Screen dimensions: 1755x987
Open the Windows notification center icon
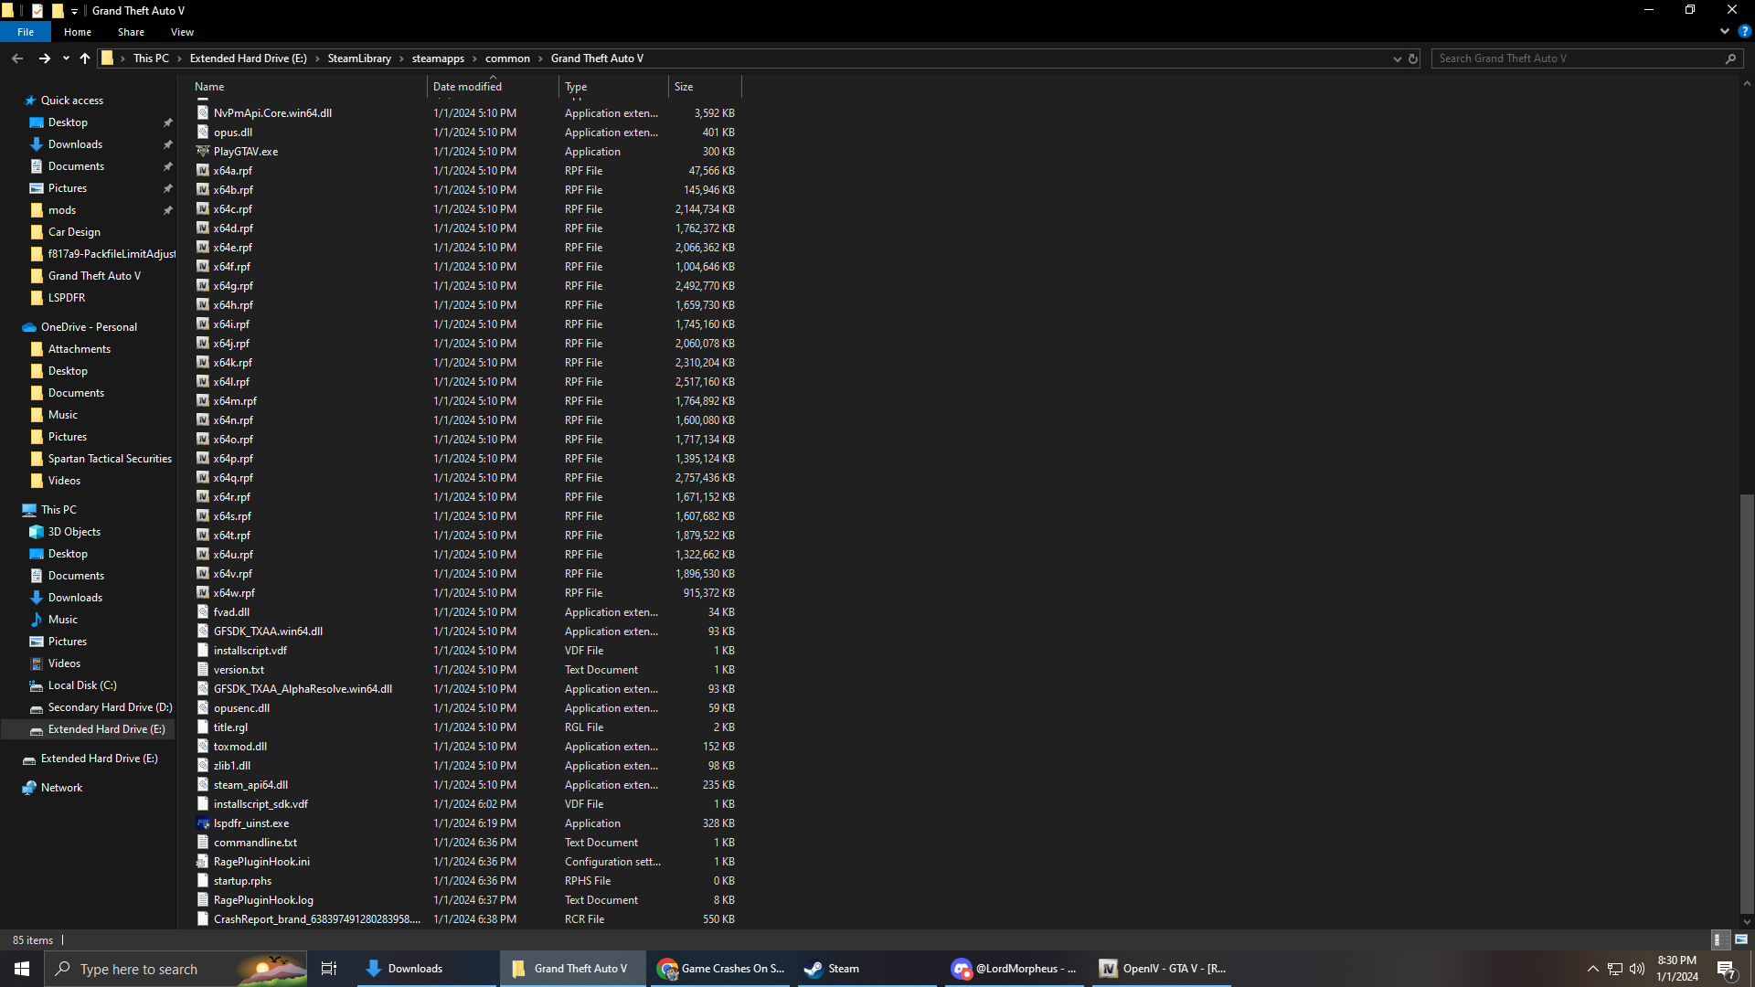[x=1726, y=969]
